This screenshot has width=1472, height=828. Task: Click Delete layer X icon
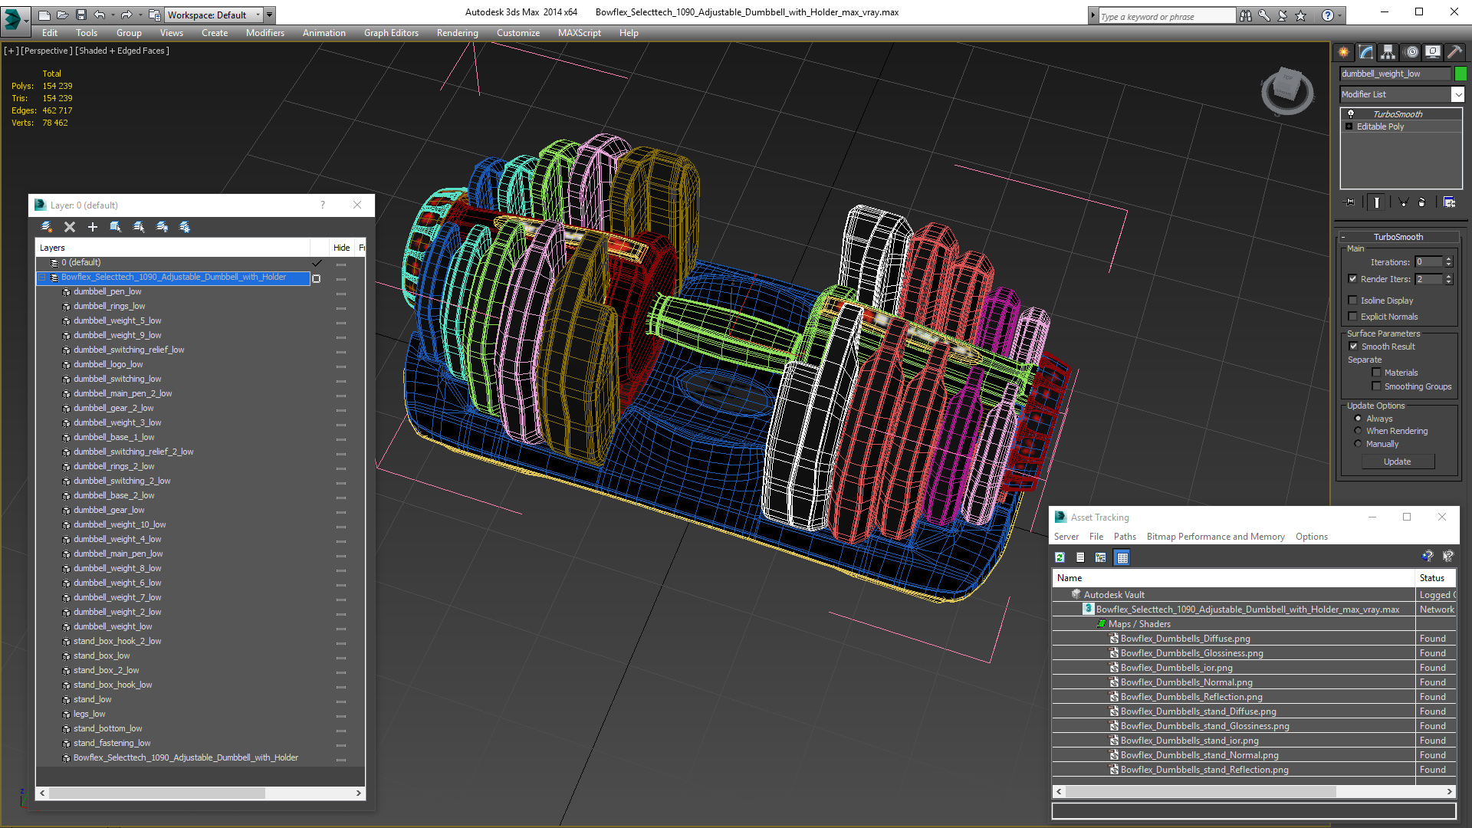(70, 227)
